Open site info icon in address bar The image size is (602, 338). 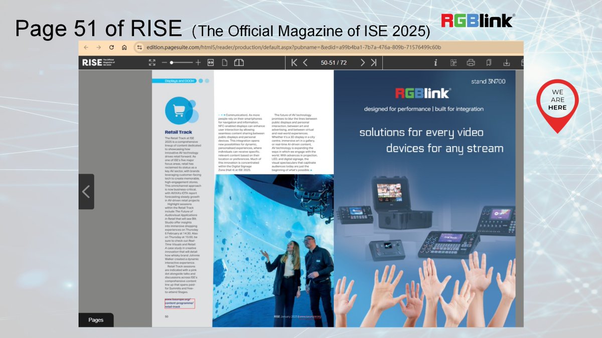coord(139,48)
